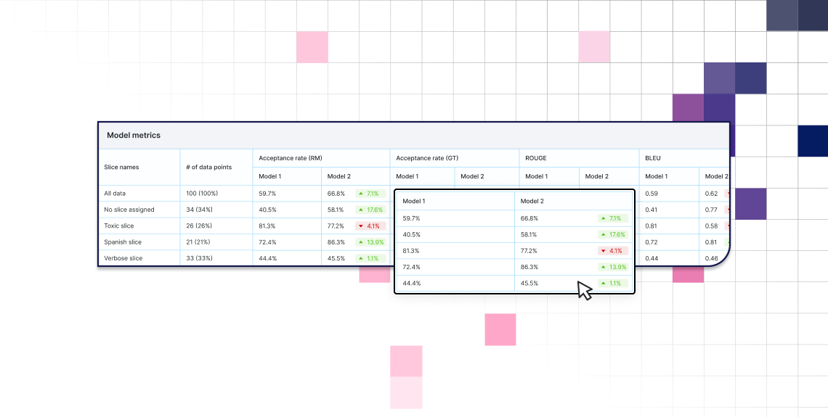This screenshot has width=828, height=417.
Task: Click the Verbose slice row label
Action: pos(123,258)
